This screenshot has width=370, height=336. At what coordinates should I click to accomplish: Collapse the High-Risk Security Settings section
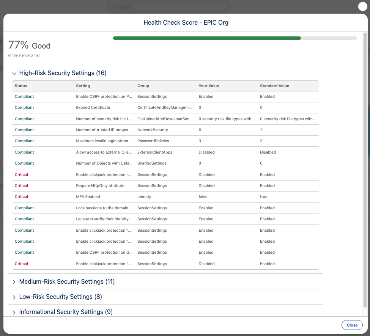pos(14,73)
